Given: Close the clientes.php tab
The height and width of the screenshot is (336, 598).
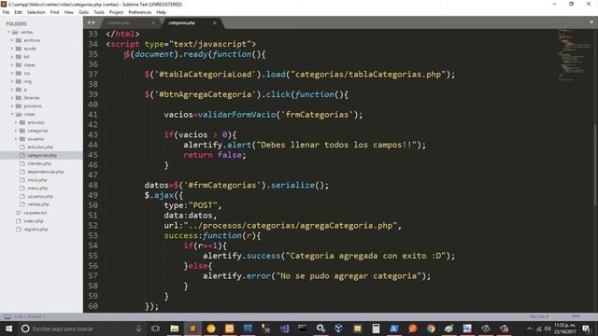Looking at the screenshot, I should [153, 22].
